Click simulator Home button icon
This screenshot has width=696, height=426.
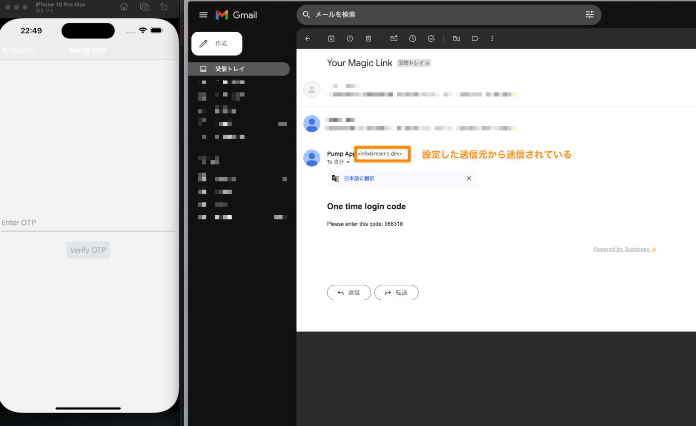coord(124,7)
